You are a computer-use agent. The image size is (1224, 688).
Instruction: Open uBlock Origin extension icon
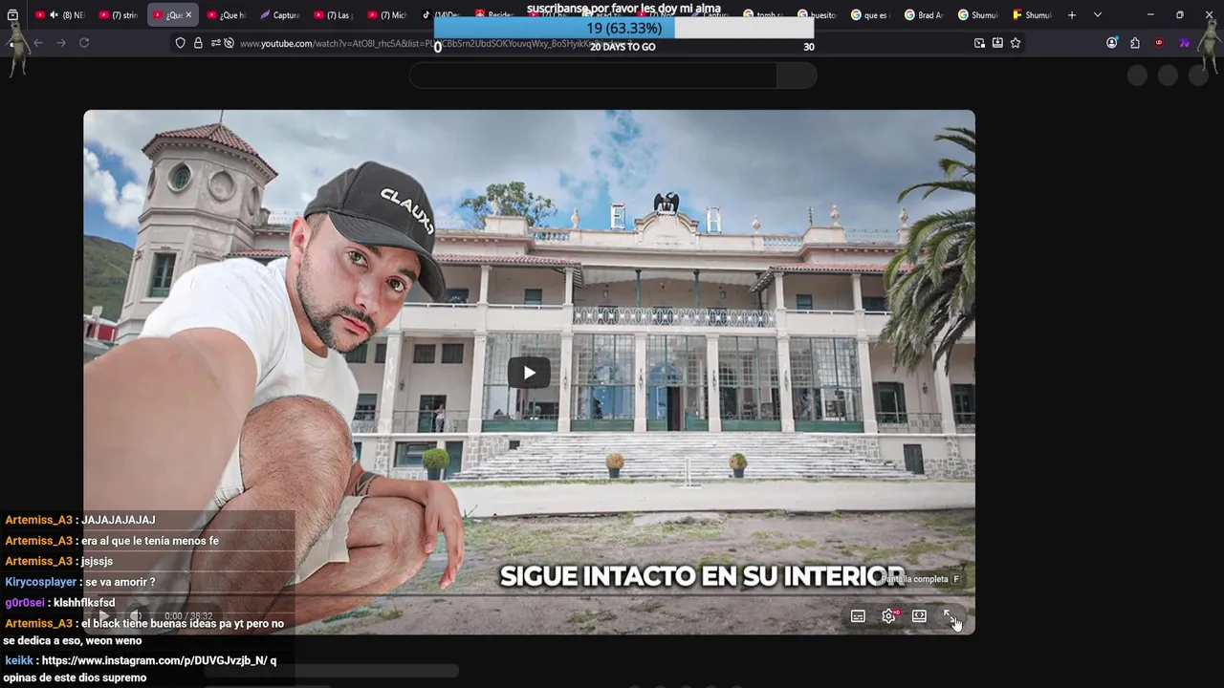pyautogui.click(x=1159, y=43)
